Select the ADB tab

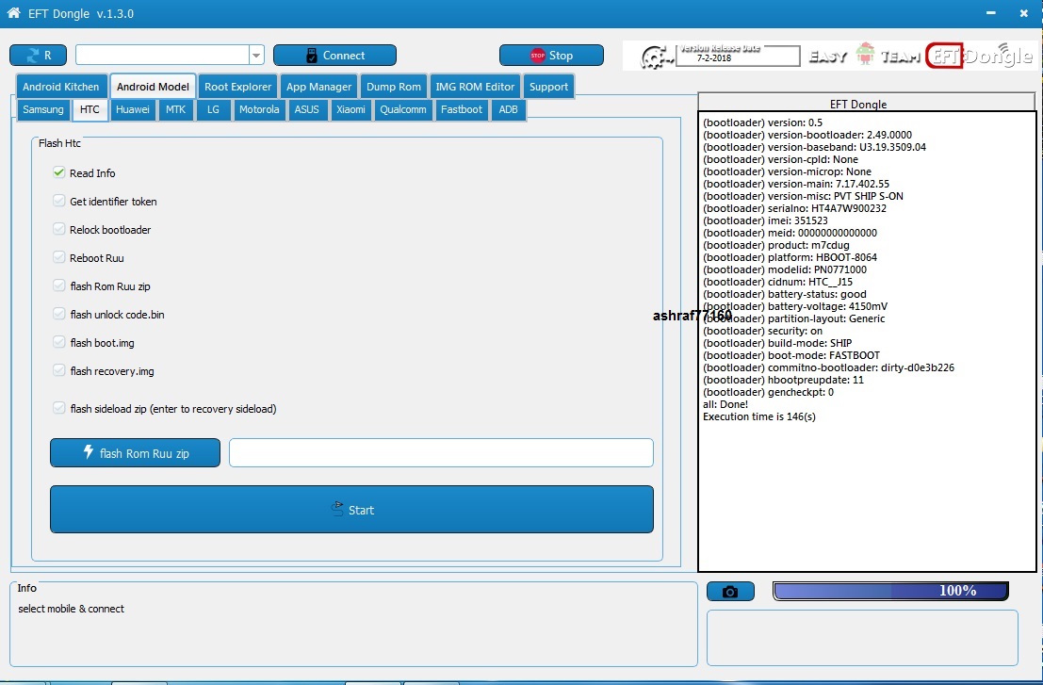coord(508,109)
